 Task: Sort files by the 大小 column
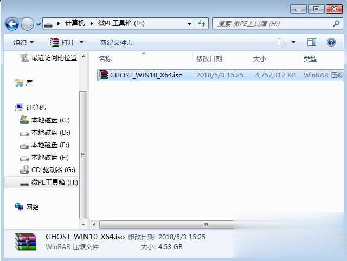(259, 59)
